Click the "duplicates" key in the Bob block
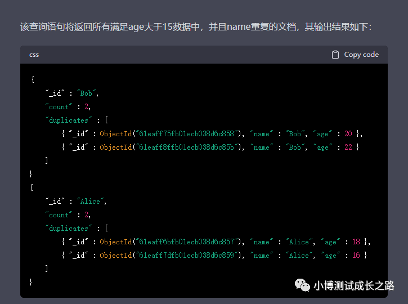Image resolution: width=408 pixels, height=304 pixels. click(69, 120)
